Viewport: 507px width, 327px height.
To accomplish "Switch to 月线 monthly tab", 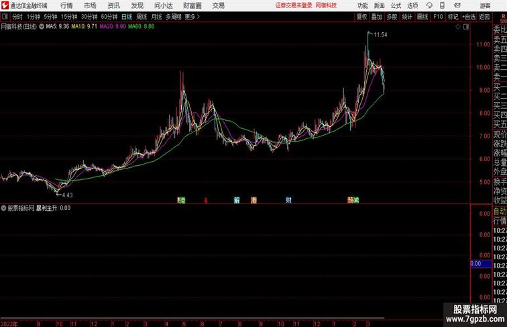I will (156, 17).
